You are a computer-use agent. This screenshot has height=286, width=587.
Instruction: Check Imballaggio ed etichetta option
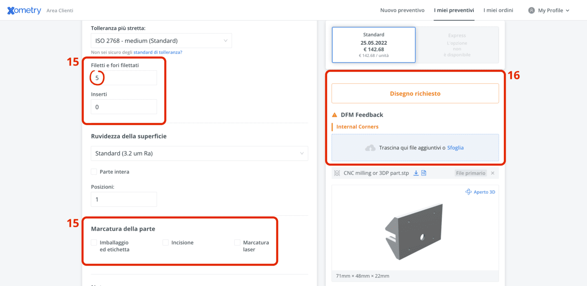tap(94, 242)
